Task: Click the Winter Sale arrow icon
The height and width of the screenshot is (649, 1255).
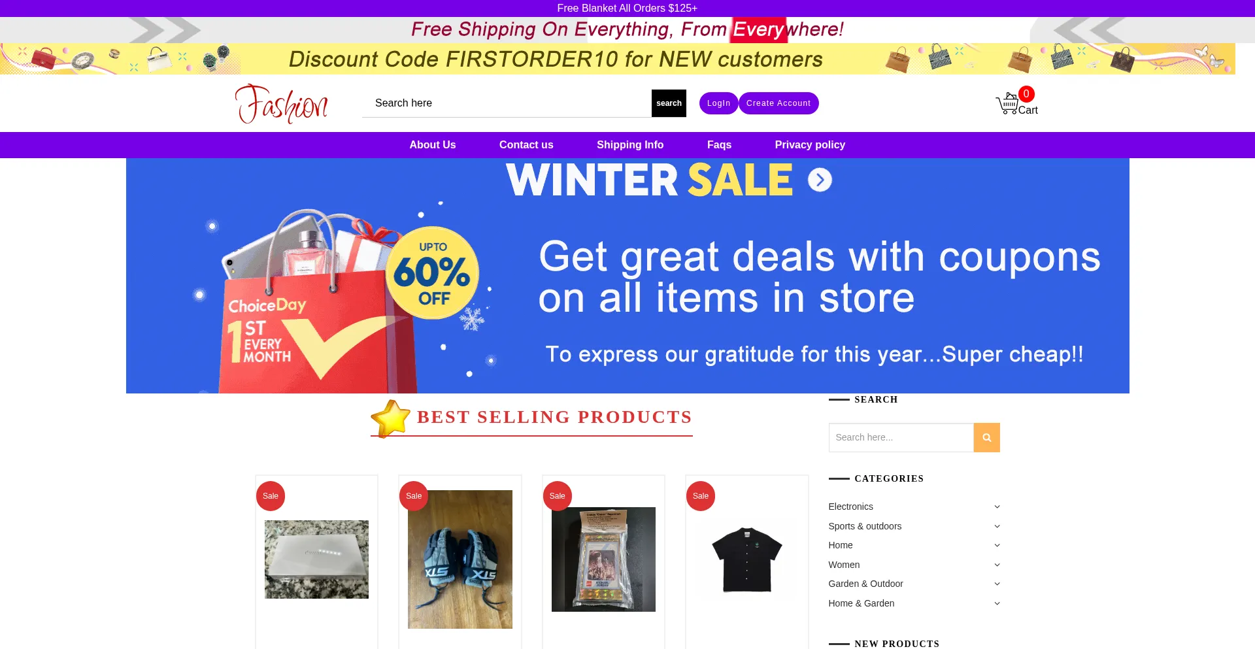Action: click(820, 180)
